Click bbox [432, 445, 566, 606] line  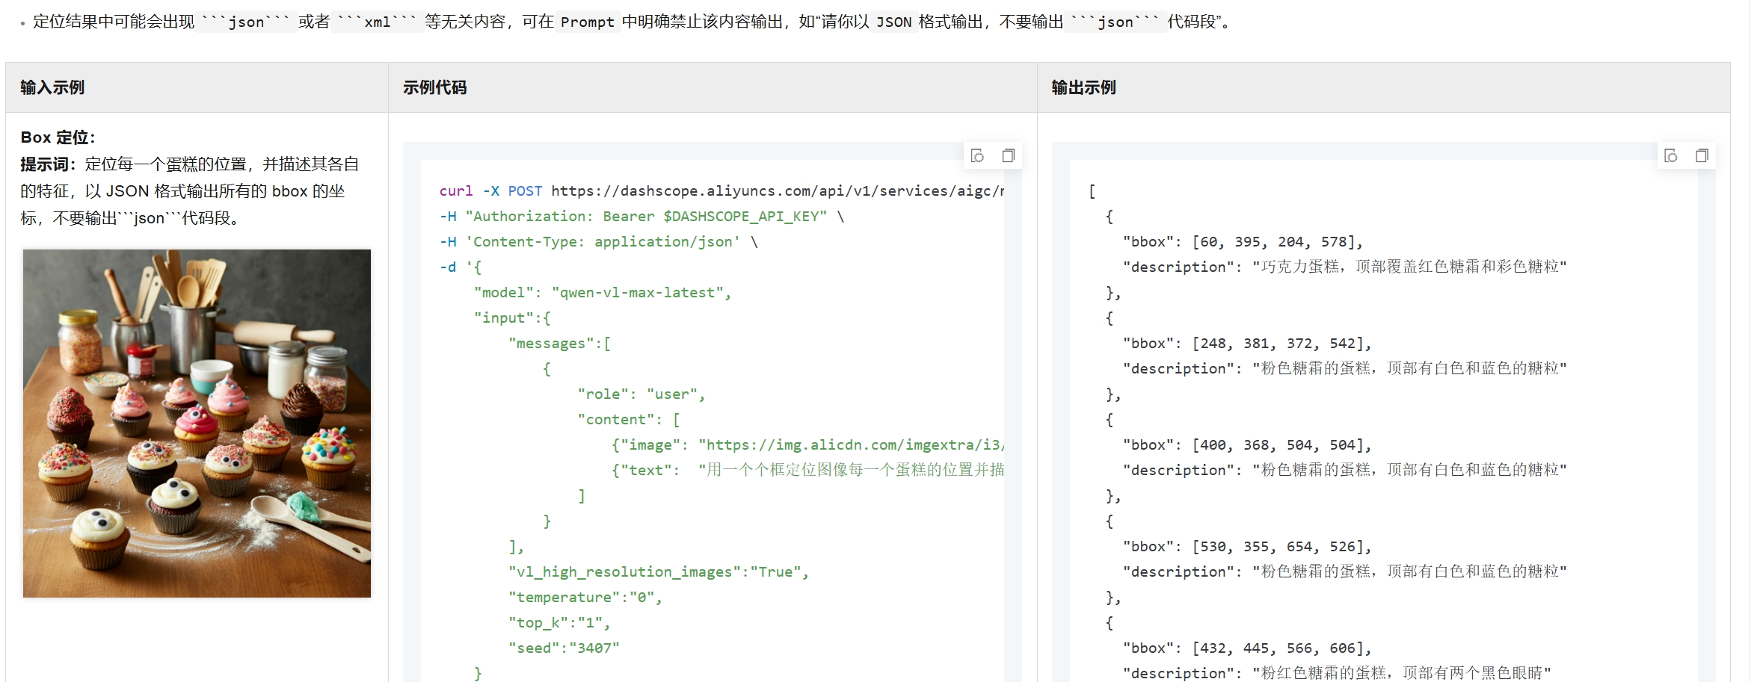coord(1247,648)
